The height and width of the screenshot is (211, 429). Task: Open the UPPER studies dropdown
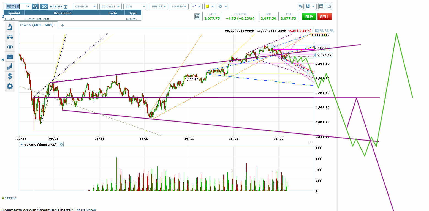159,6
